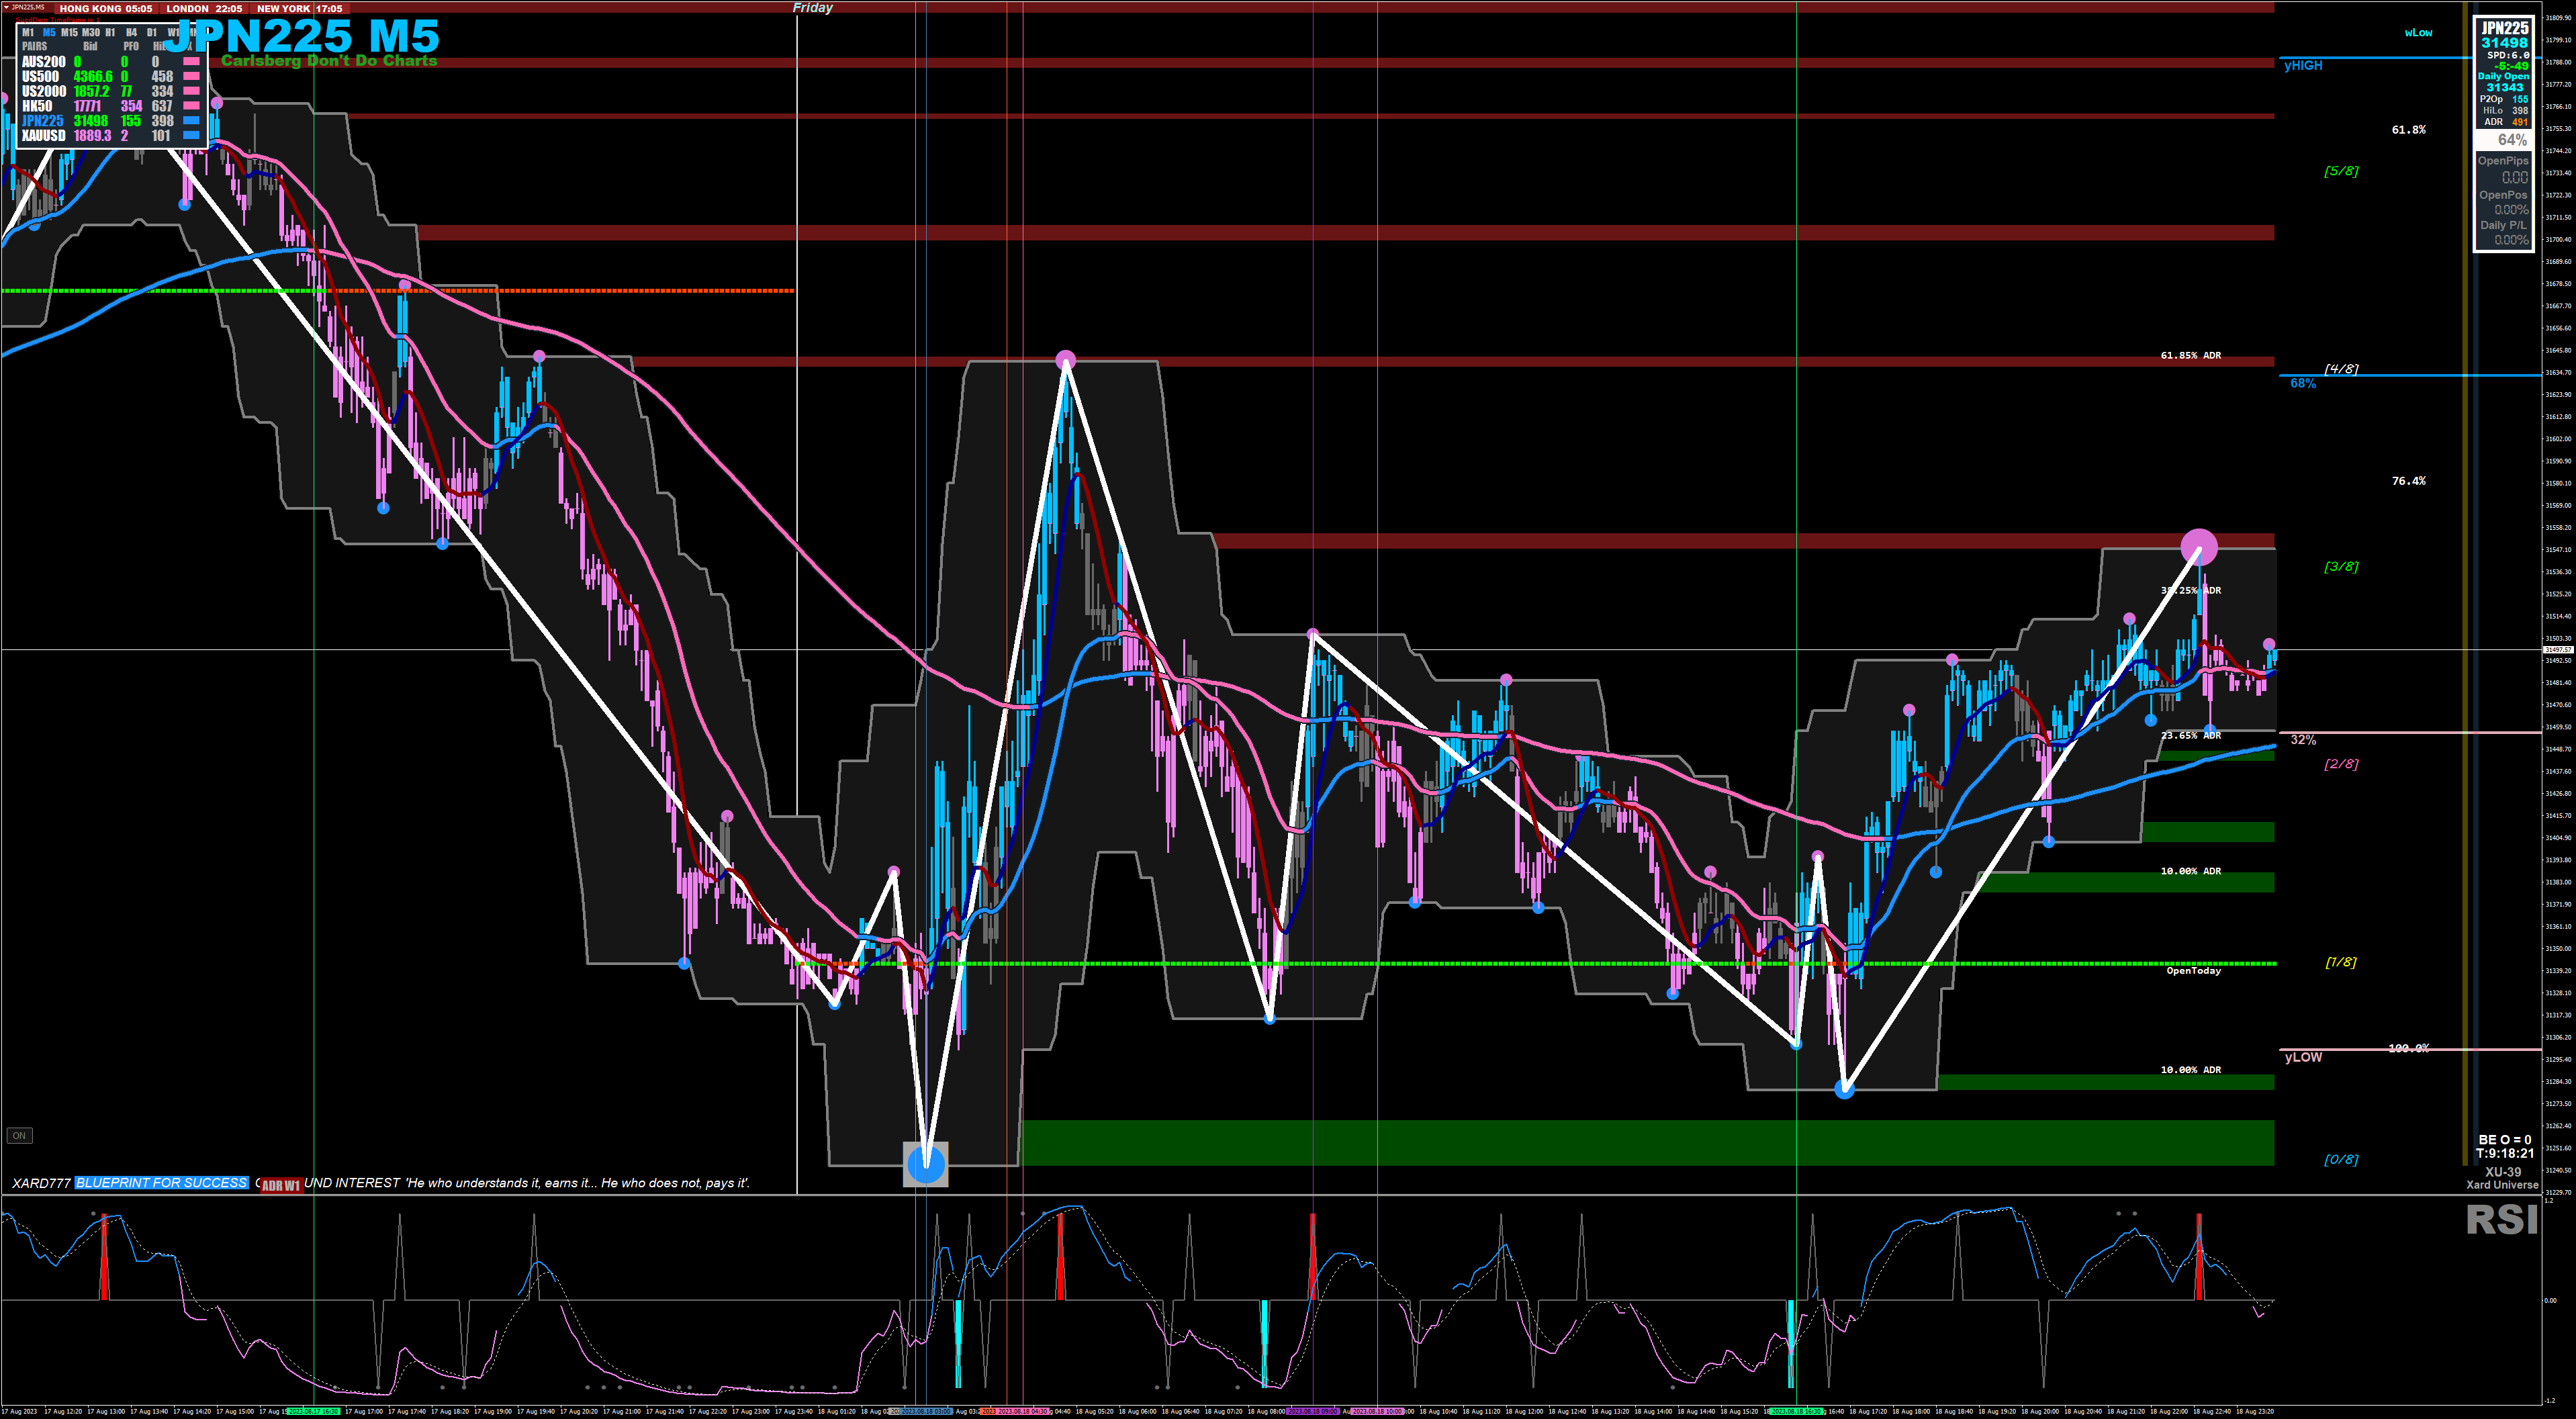Click the yHIGH level label
2576x1419 pixels.
[x=2303, y=66]
